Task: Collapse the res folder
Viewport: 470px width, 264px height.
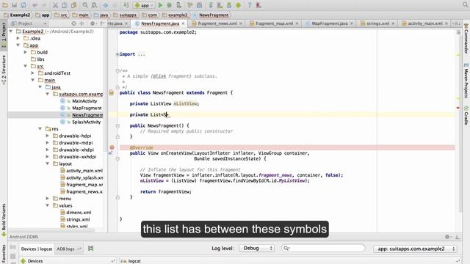Action: pos(40,129)
